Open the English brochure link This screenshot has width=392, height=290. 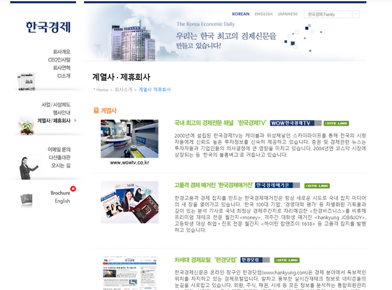click(x=62, y=201)
